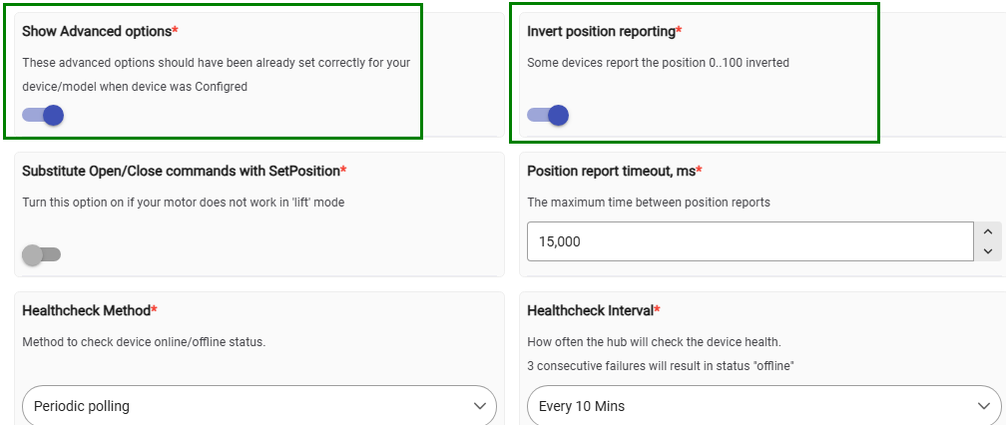Decrease Position report timeout with down arrow

click(988, 252)
